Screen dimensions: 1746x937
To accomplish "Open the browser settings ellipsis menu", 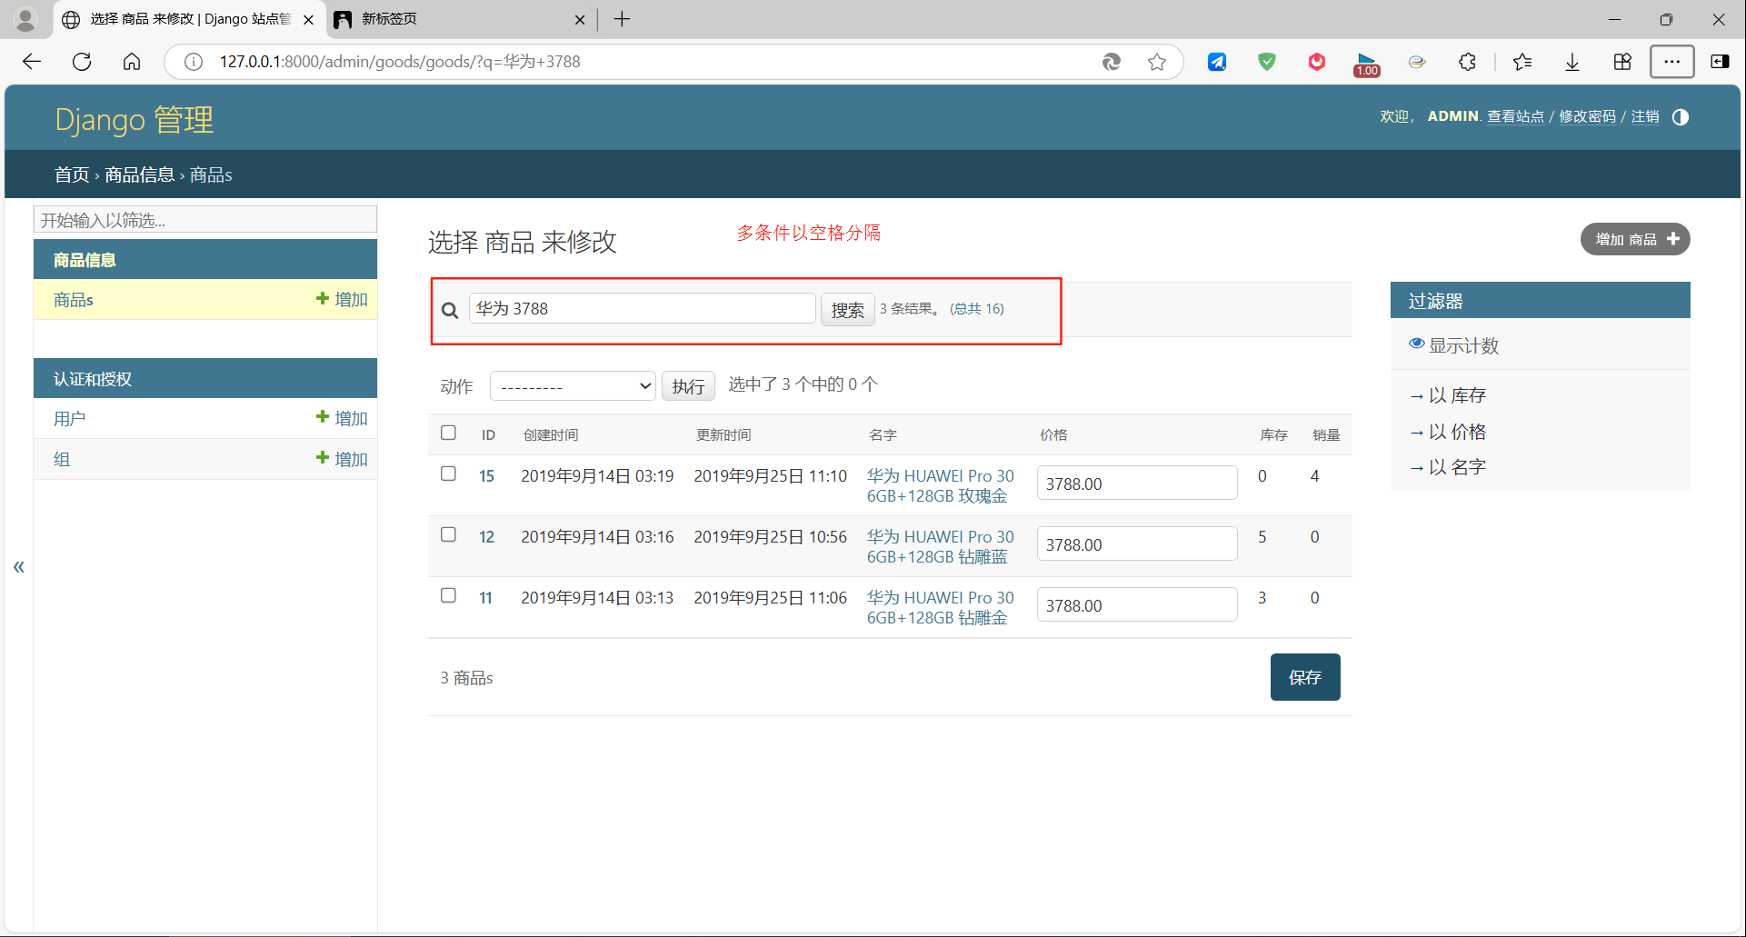I will [1671, 62].
